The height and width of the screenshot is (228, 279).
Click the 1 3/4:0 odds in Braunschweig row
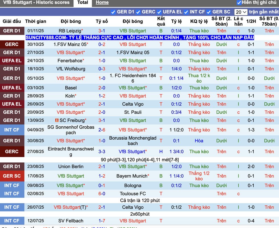coord(176,152)
